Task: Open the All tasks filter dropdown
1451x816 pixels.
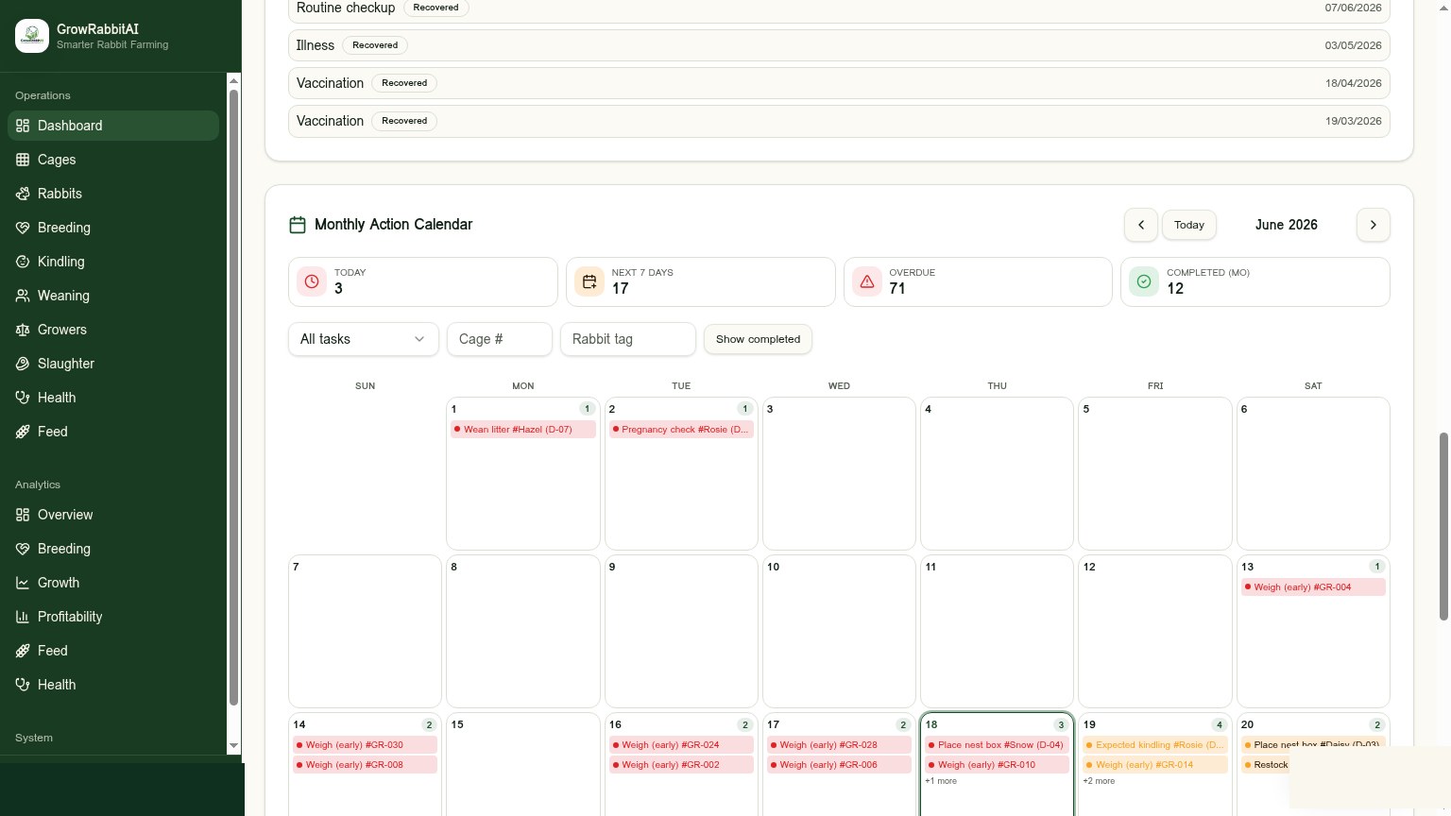Action: coord(364,339)
